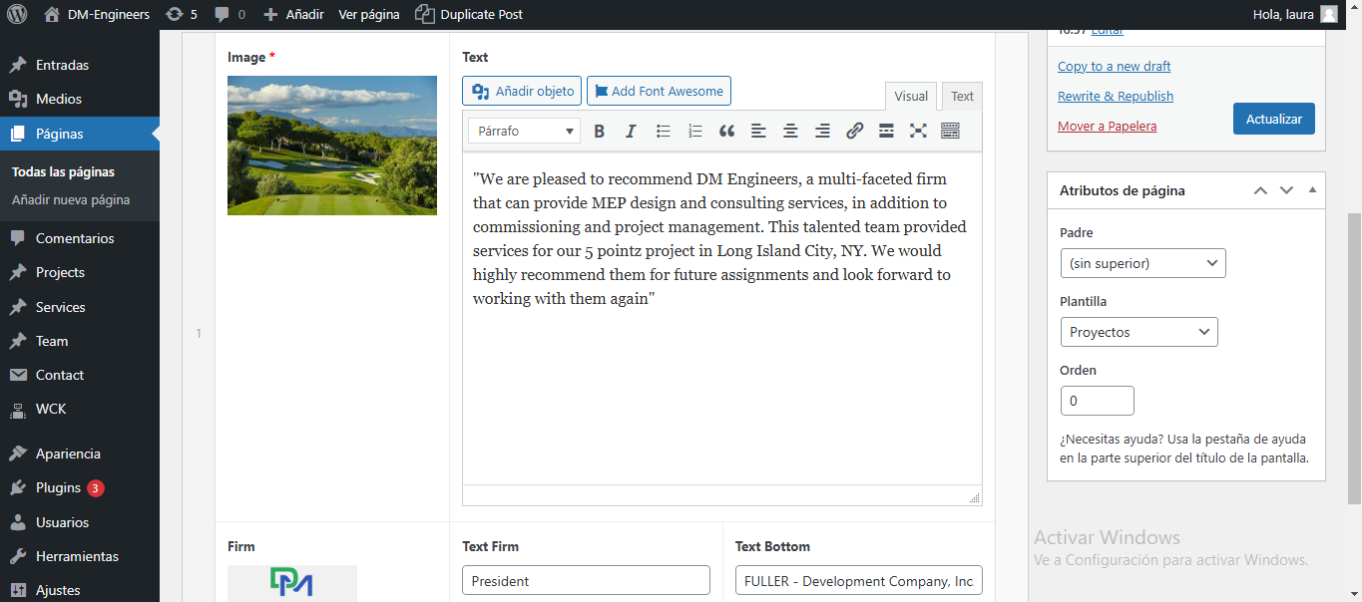Select Añadir nueva página submenu item
1362x602 pixels.
click(x=71, y=199)
